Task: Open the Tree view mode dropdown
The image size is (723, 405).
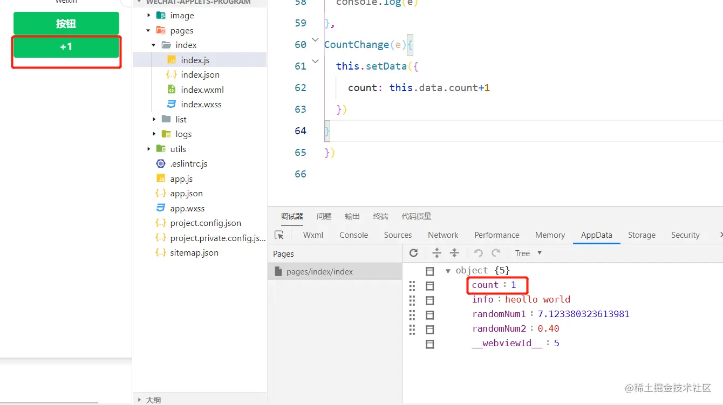Action: click(528, 253)
